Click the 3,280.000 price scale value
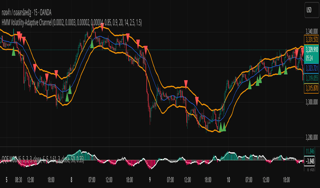Viewport: 320px width, 188px height. 312,138
